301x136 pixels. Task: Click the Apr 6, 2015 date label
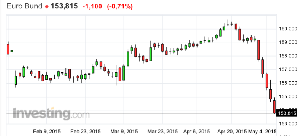click(196, 132)
